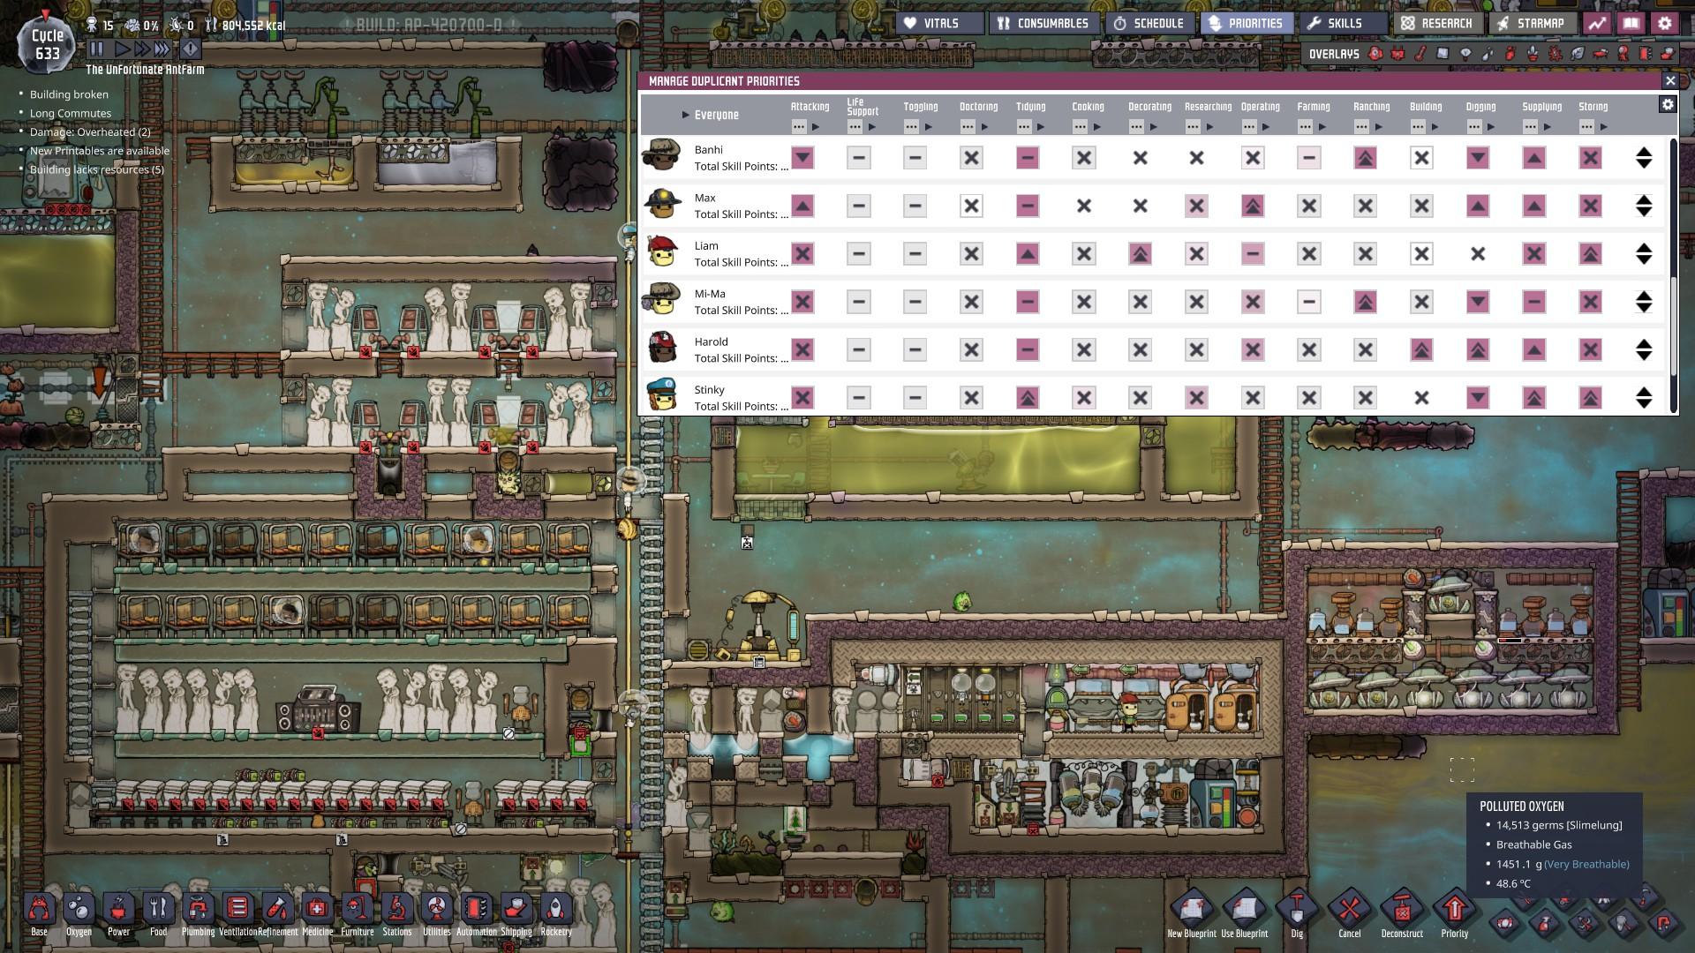Reorder Max using the up-down arrows
The height and width of the screenshot is (953, 1695).
coord(1643,206)
